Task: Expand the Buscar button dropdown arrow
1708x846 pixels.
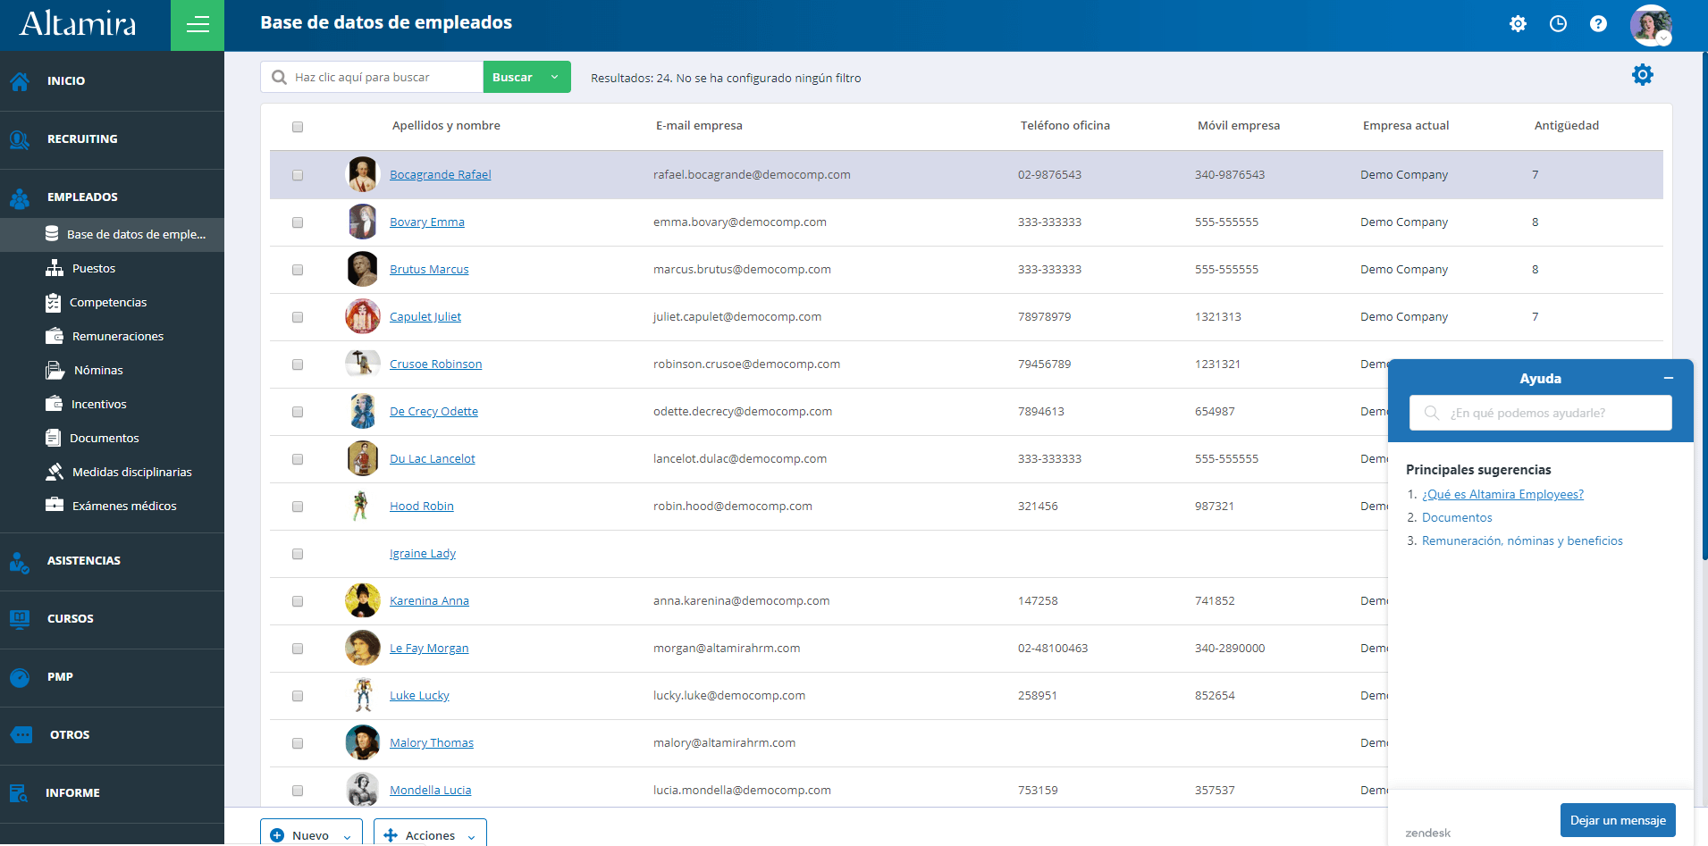Action: point(555,77)
